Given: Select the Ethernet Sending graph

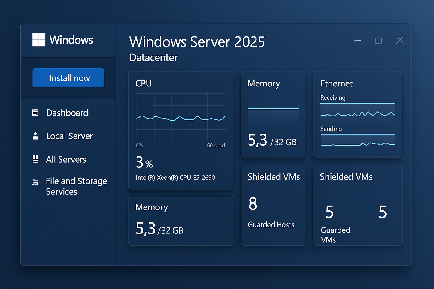Looking at the screenshot, I should click(x=357, y=140).
